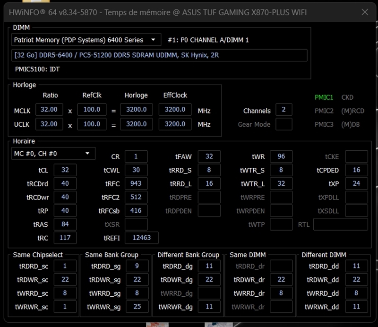This screenshot has height=327, width=378.
Task: Click the tFAW value field
Action: [209, 156]
